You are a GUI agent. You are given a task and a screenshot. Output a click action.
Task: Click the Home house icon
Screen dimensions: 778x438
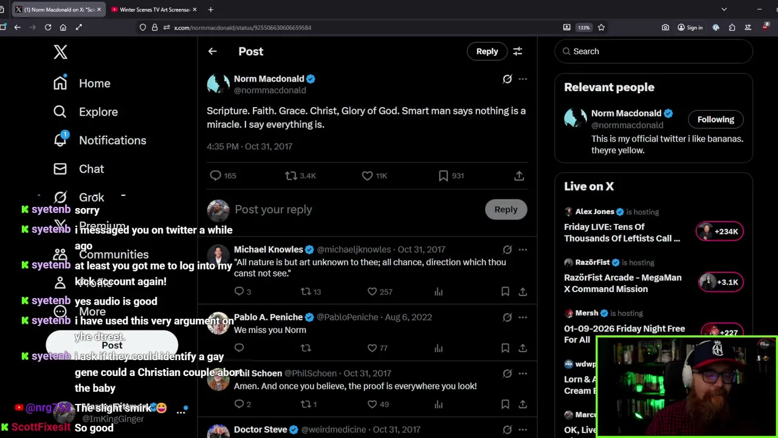(60, 83)
